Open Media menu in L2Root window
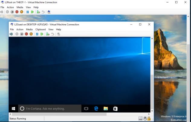 [20, 7]
